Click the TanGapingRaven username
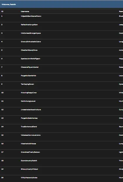 (28, 84)
